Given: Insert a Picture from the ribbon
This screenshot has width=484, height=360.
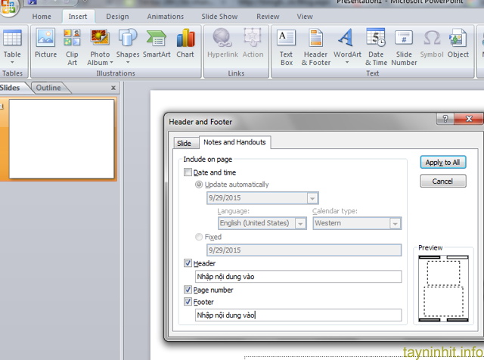Looking at the screenshot, I should pos(45,44).
